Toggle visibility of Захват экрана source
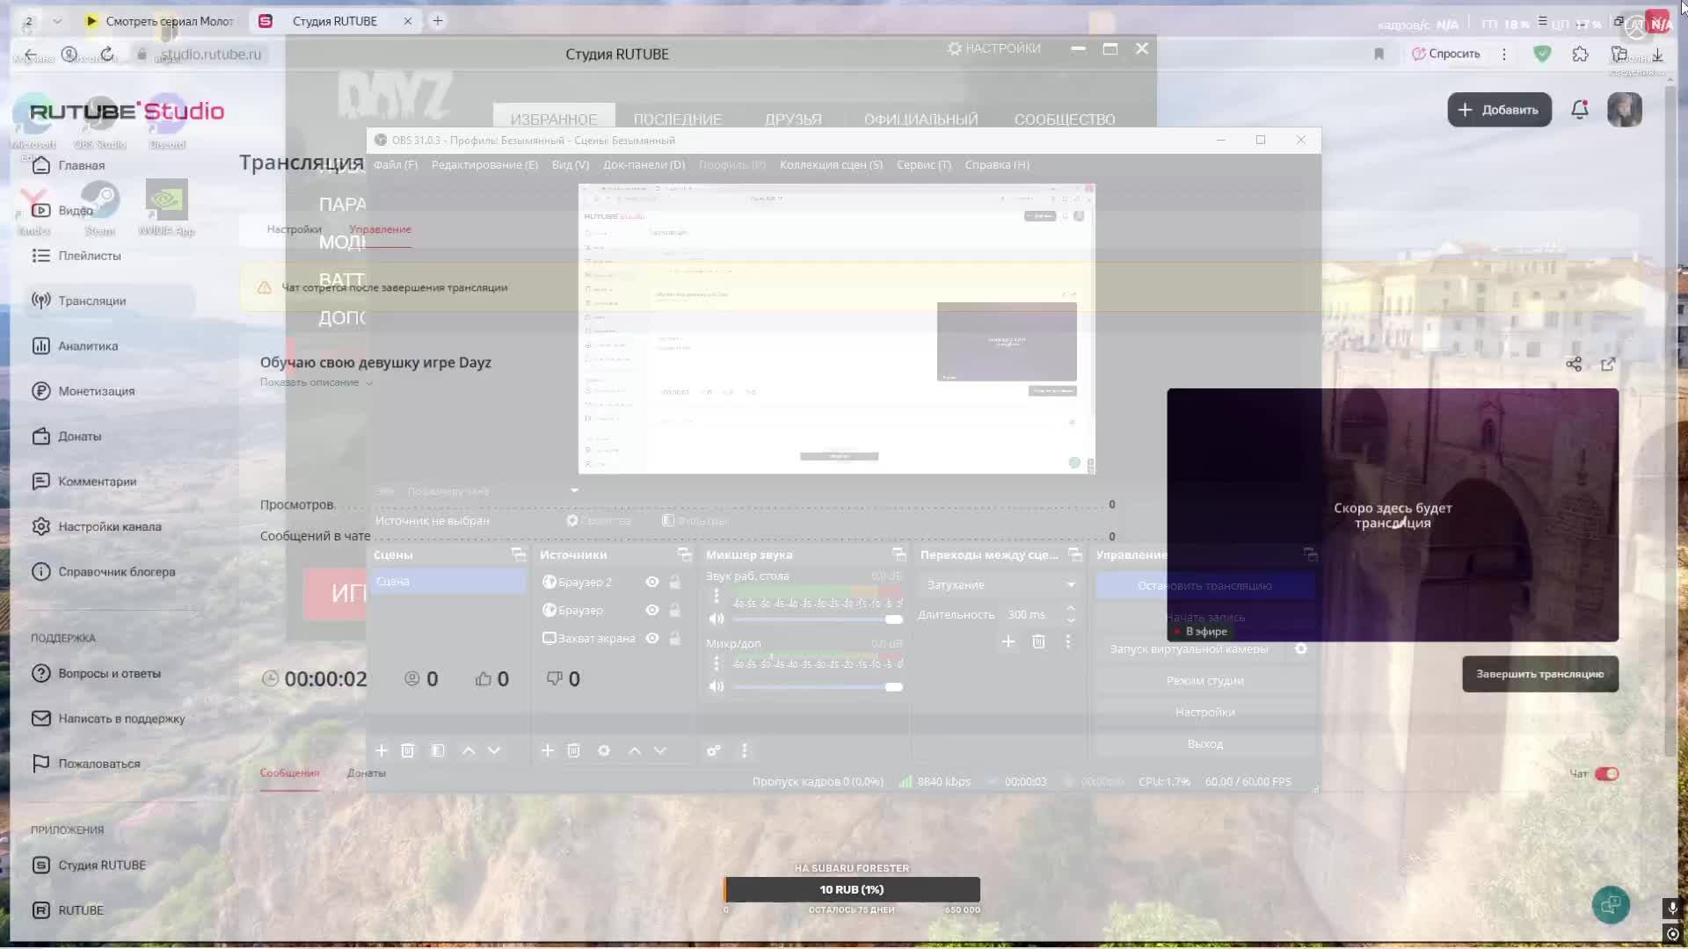 point(651,638)
